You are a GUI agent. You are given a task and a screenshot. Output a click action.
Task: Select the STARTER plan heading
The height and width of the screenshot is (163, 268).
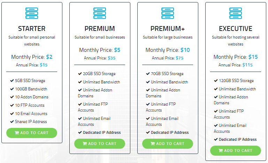click(x=32, y=28)
